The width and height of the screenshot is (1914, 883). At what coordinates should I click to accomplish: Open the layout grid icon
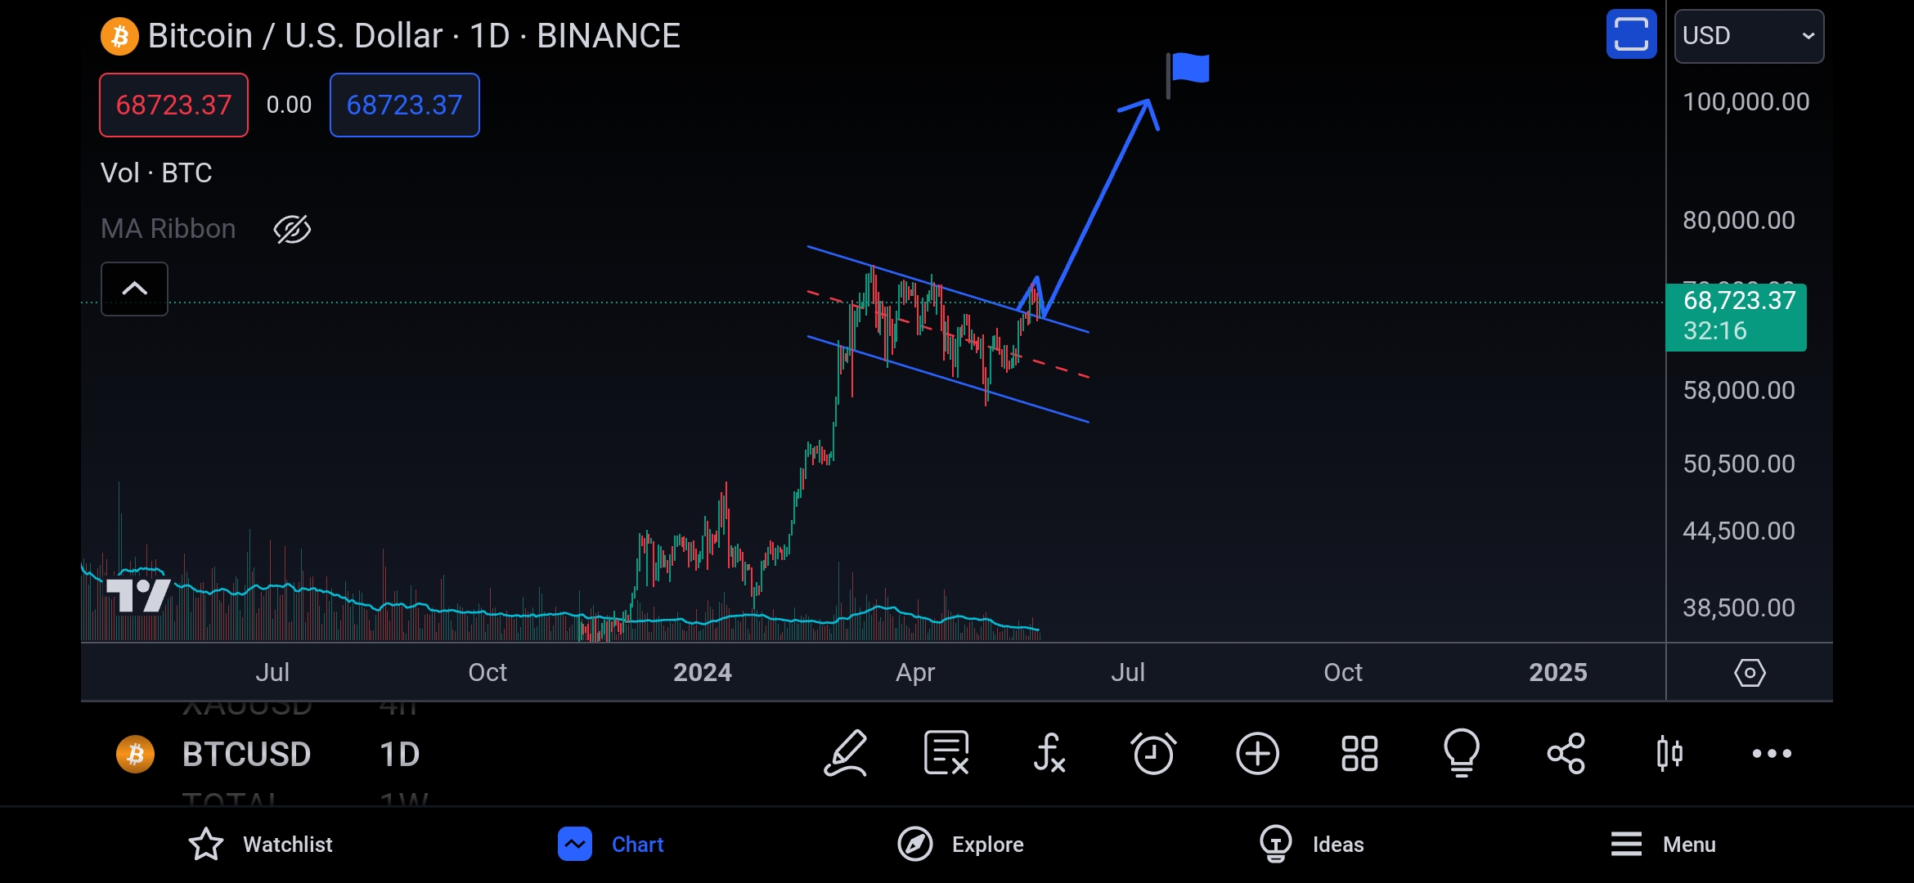click(1359, 753)
